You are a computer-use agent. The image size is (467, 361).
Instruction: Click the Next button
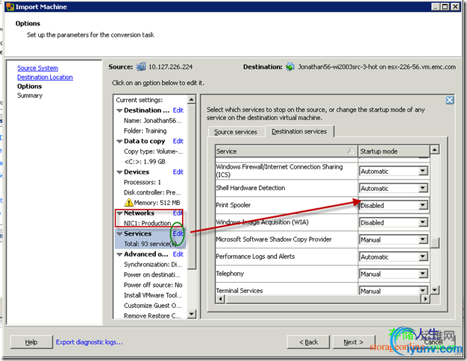coord(353,342)
